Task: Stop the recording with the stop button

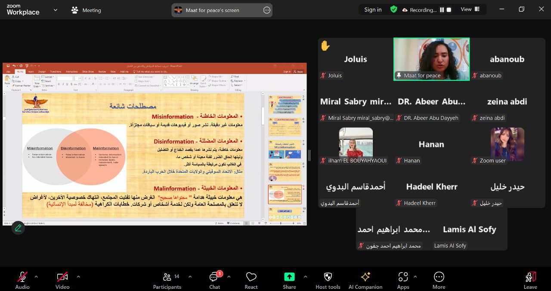Action: 449,10
